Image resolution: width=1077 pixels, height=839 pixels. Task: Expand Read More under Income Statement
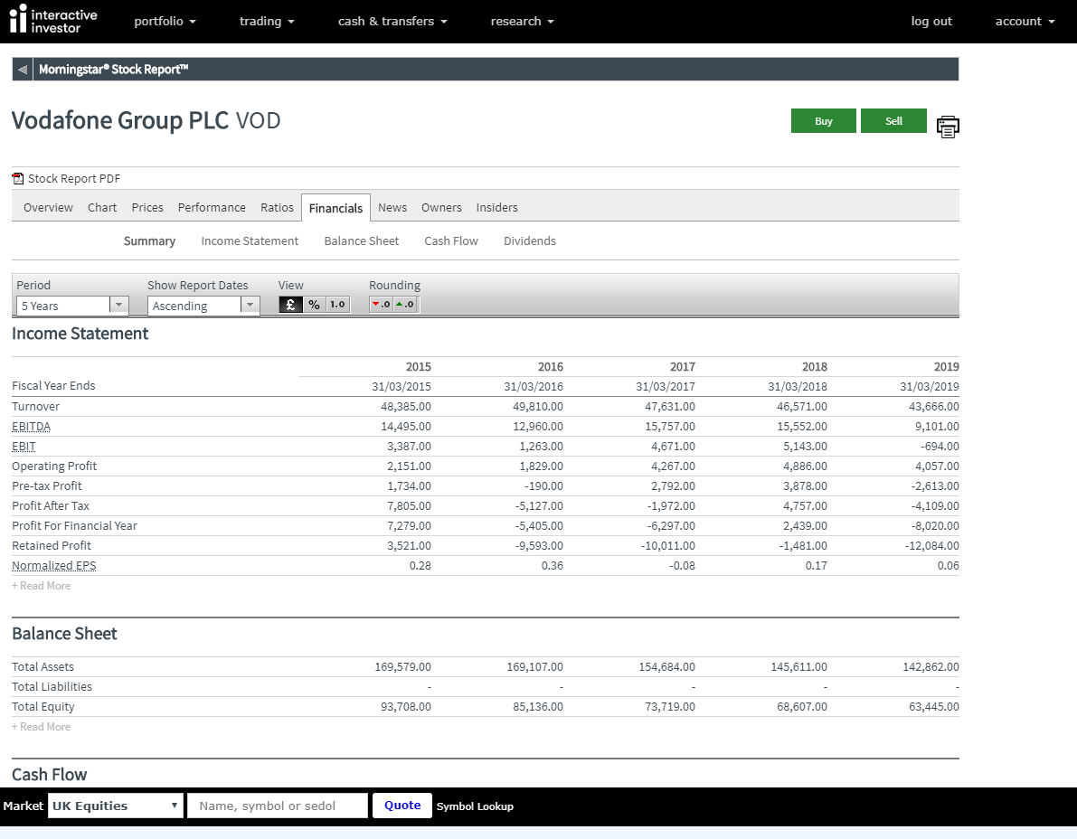(x=42, y=586)
